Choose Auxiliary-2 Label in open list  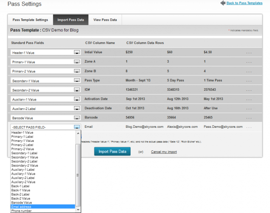click(x=43, y=178)
